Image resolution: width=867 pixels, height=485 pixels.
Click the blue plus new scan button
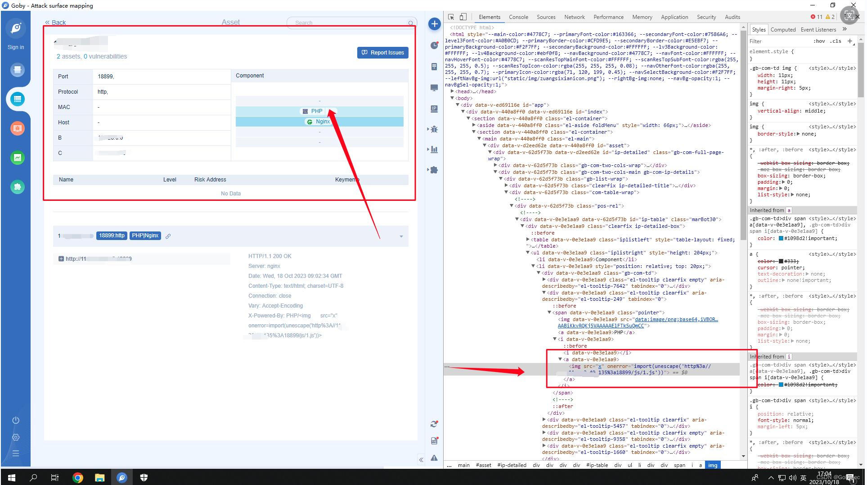(x=434, y=24)
